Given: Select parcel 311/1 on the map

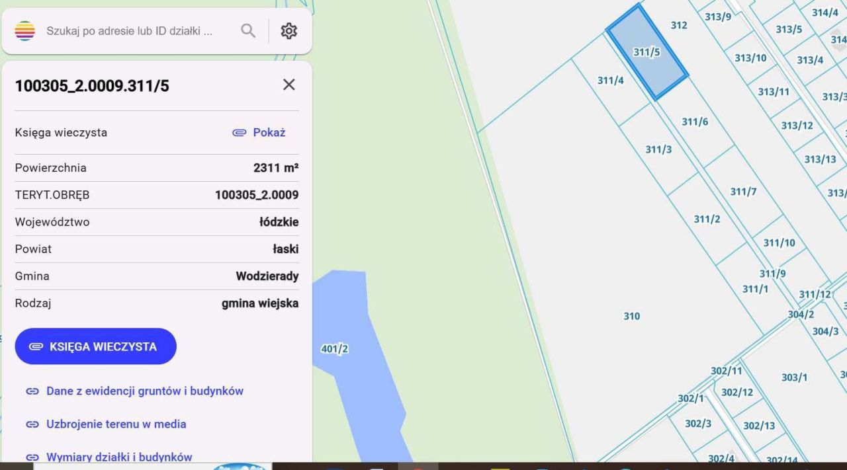Looking at the screenshot, I should coord(755,289).
